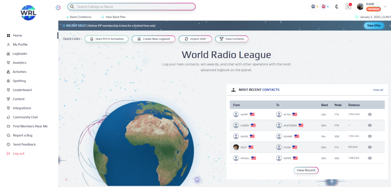Click the Band Conditions chart icon
The height and width of the screenshot is (187, 391).
(67, 17)
